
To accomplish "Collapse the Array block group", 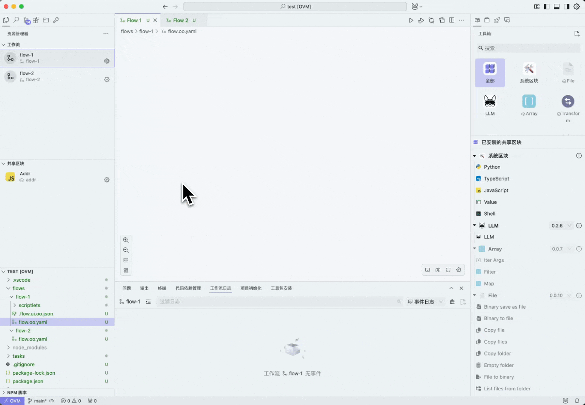I will (x=475, y=249).
